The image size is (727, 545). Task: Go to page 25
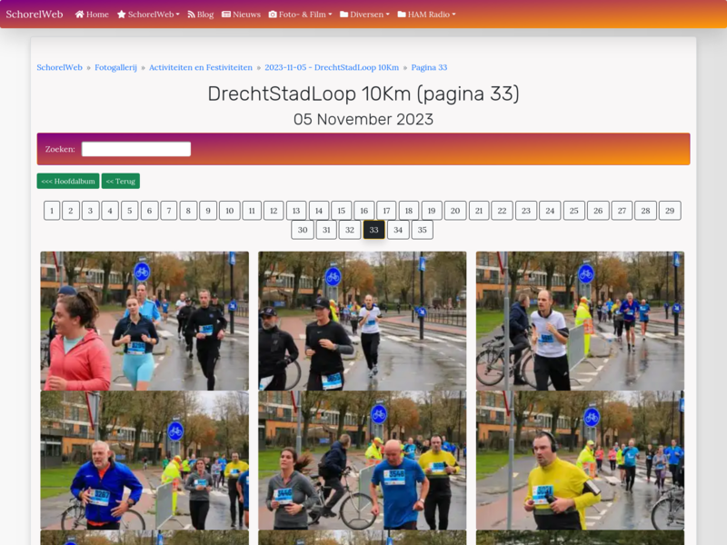[x=574, y=211]
